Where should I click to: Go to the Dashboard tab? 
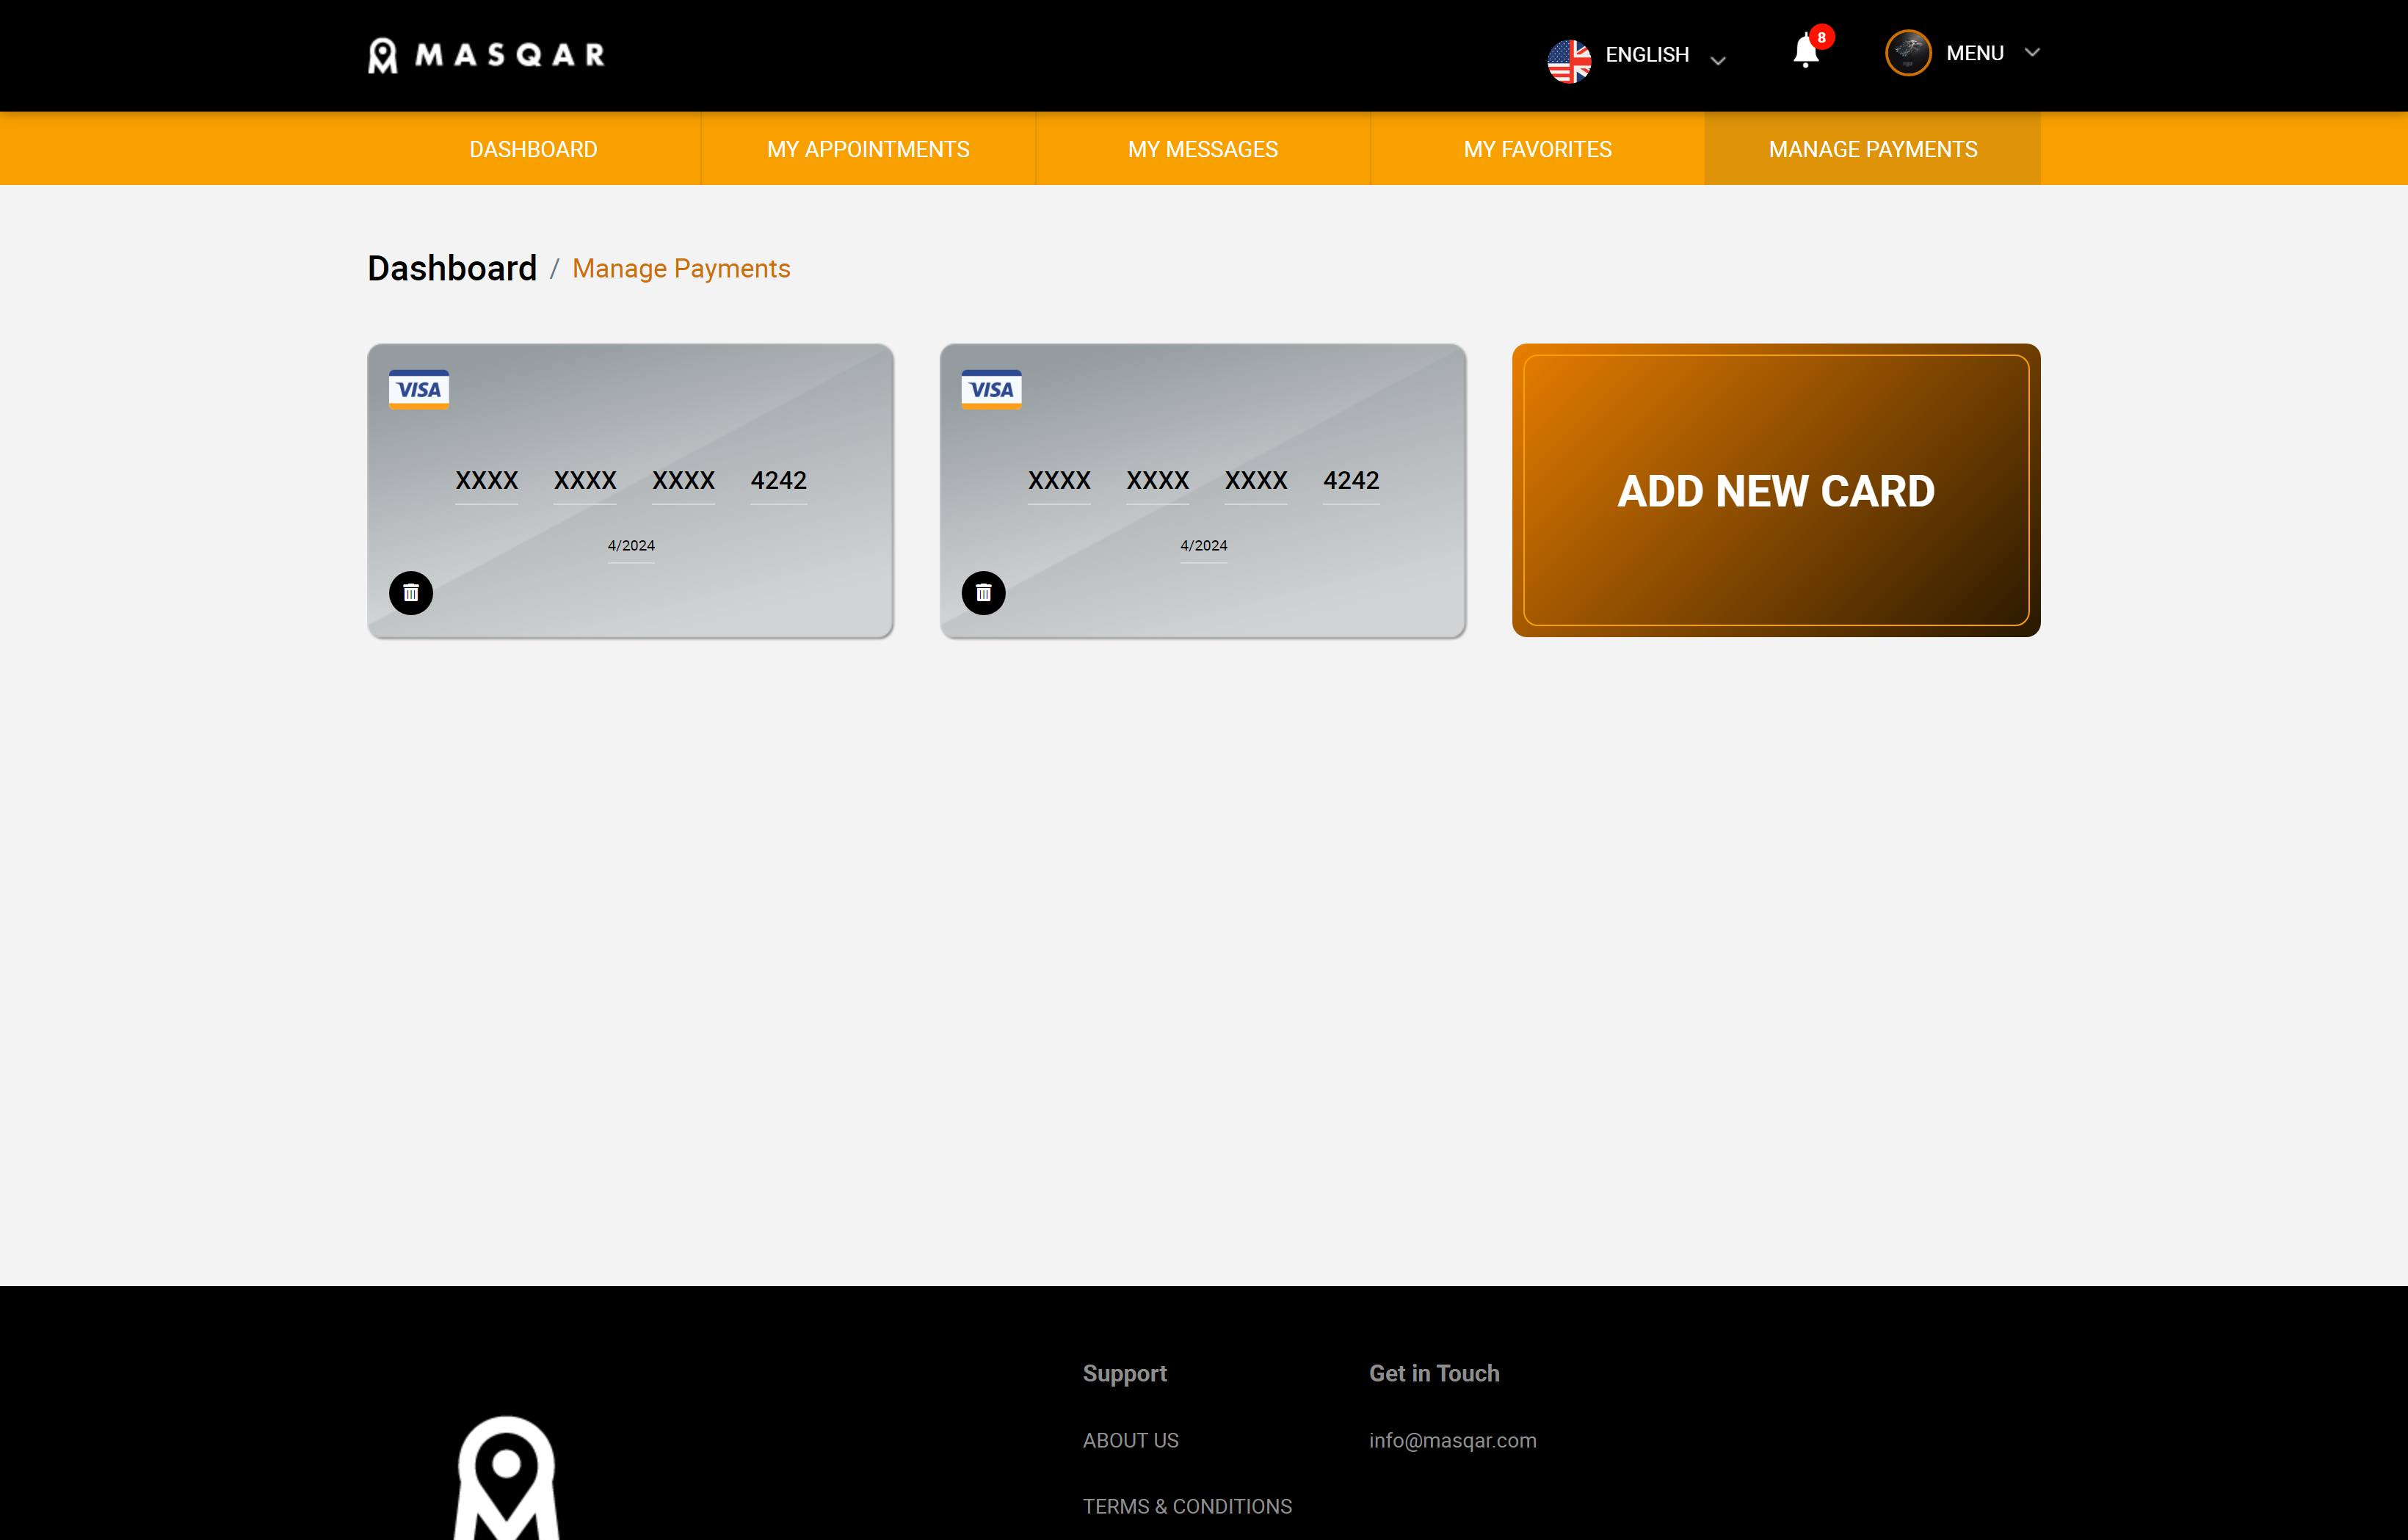pyautogui.click(x=533, y=149)
